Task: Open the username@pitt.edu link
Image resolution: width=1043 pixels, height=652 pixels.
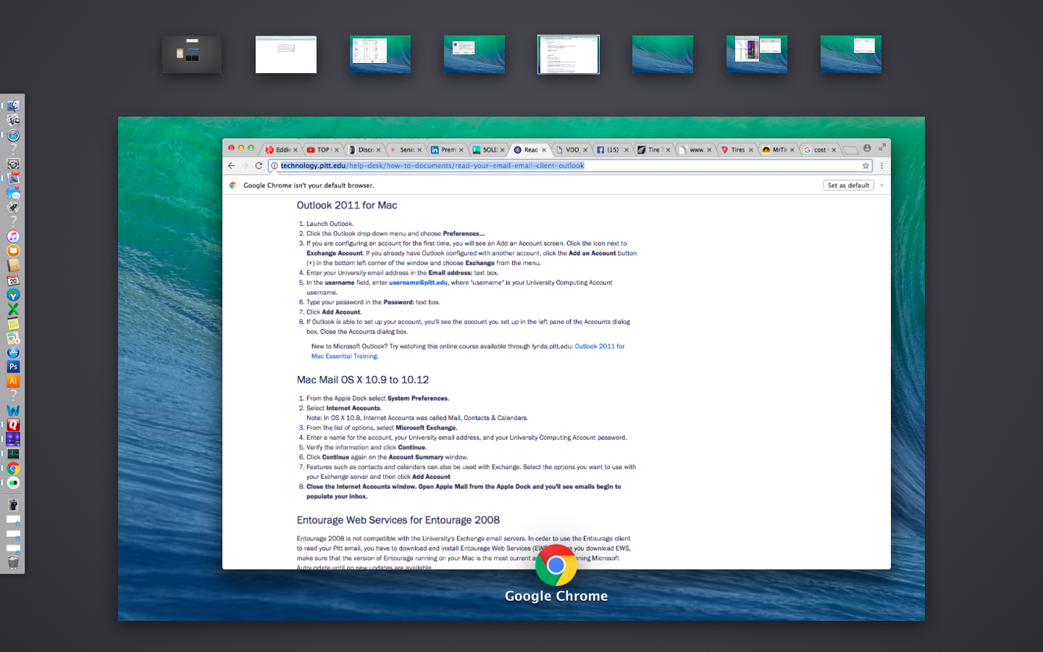Action: [x=418, y=283]
